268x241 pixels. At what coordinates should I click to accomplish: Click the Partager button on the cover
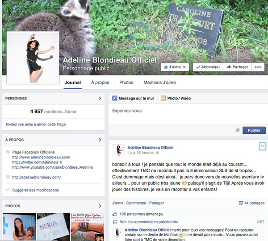pyautogui.click(x=237, y=67)
